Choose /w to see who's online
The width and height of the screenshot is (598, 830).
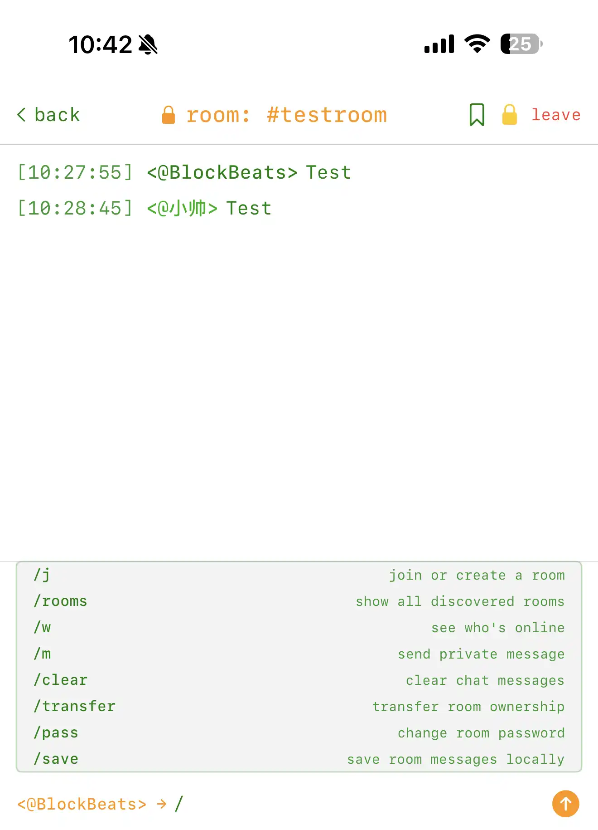(x=42, y=627)
